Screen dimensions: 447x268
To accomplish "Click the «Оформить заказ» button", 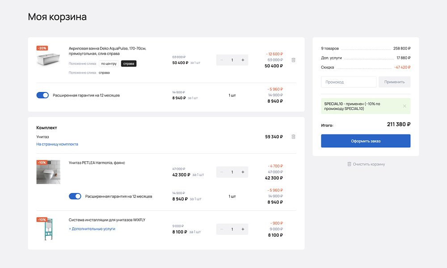I will pyautogui.click(x=366, y=141).
